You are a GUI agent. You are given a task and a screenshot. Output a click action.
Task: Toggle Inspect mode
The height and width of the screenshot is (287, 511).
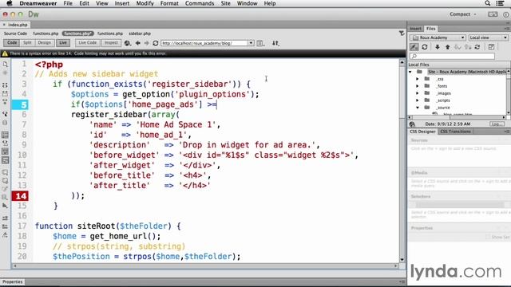111,42
